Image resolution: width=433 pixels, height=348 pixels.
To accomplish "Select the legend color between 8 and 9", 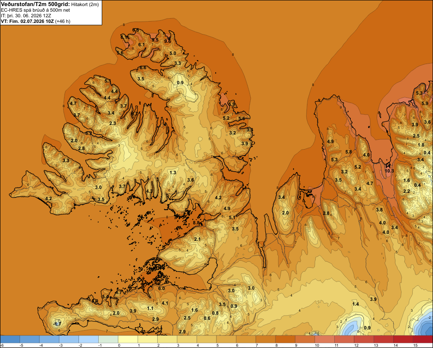I will (x=285, y=339).
